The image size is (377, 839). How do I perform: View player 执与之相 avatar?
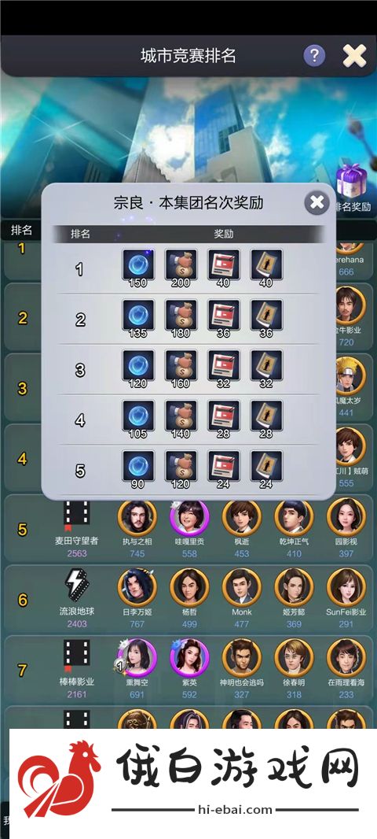coord(137,517)
